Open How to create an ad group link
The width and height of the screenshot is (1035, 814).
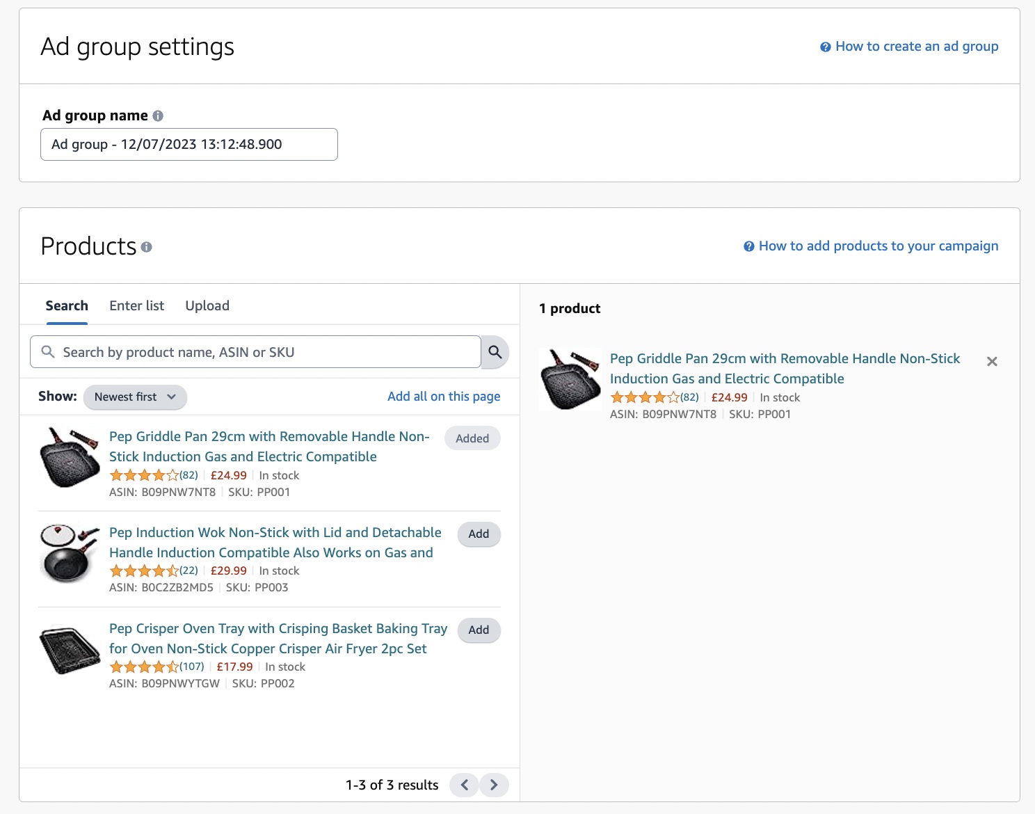point(917,47)
